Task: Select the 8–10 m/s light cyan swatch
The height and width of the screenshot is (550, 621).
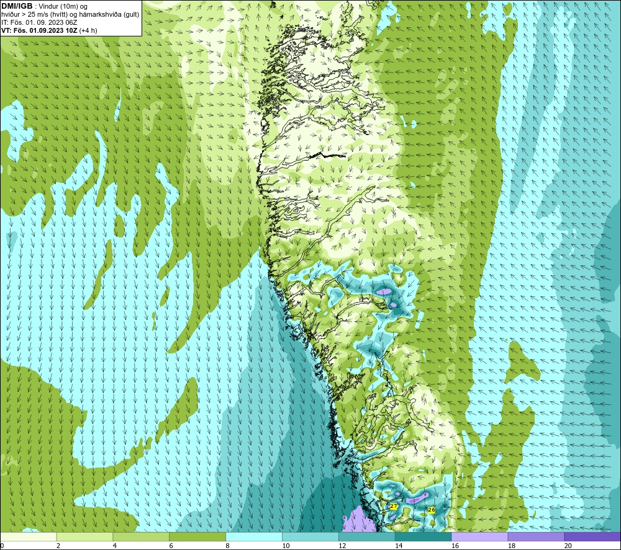Action: 254,536
